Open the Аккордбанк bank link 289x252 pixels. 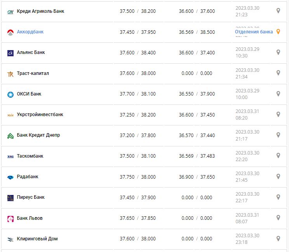30,32
